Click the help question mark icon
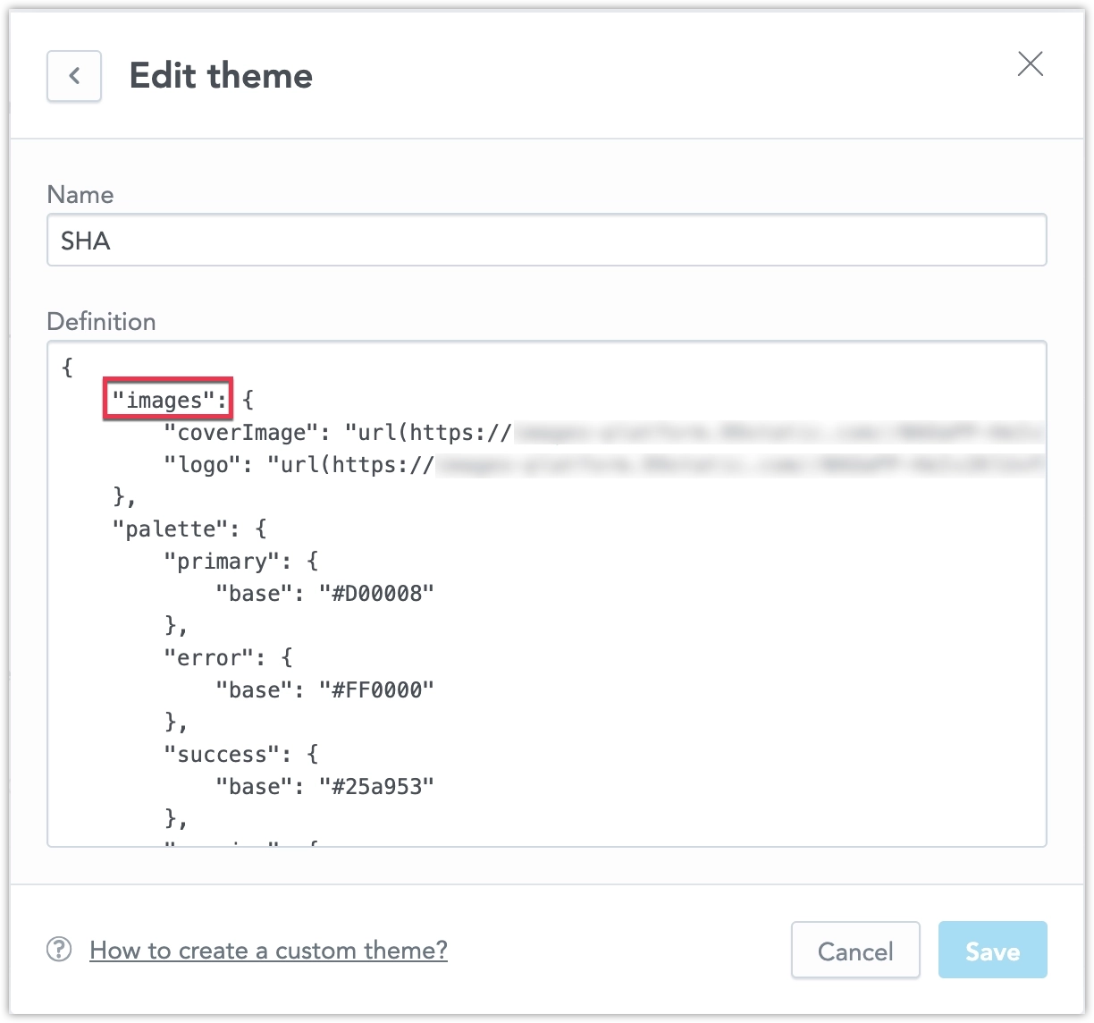 [57, 951]
